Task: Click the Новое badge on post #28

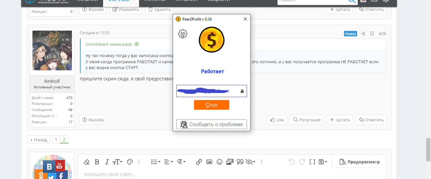Action: click(350, 33)
